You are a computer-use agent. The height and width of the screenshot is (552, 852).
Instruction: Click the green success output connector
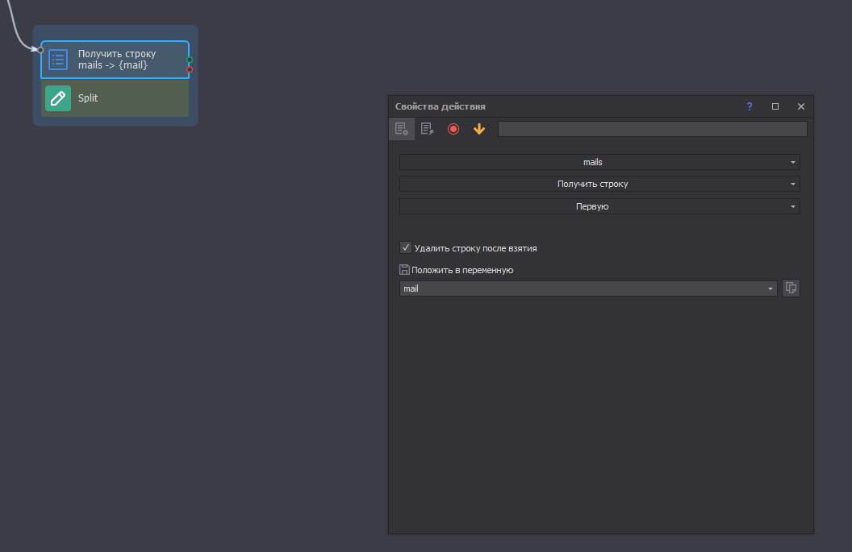coord(190,60)
